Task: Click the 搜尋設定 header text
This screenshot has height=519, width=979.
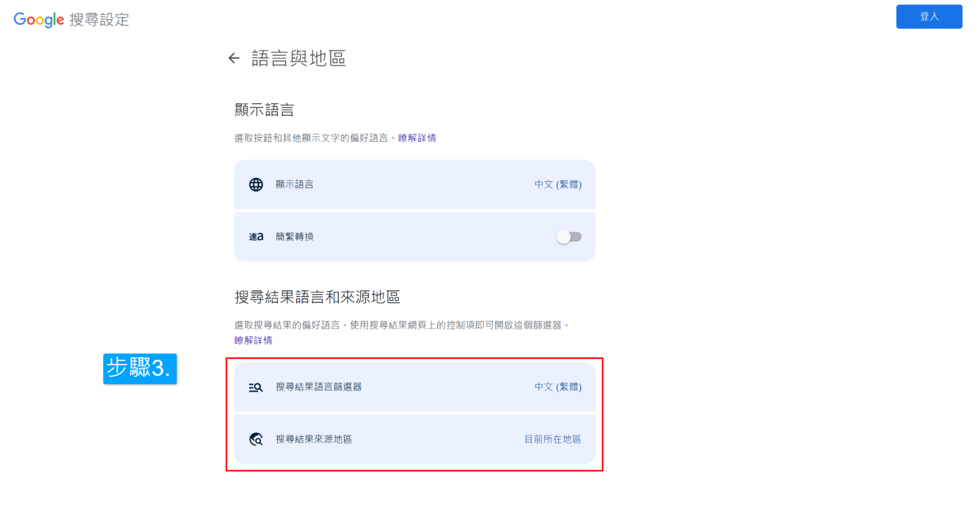Action: point(99,20)
